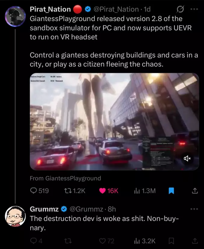This screenshot has width=204, height=249.
Task: Play the giantess city video
Action: (x=115, y=121)
